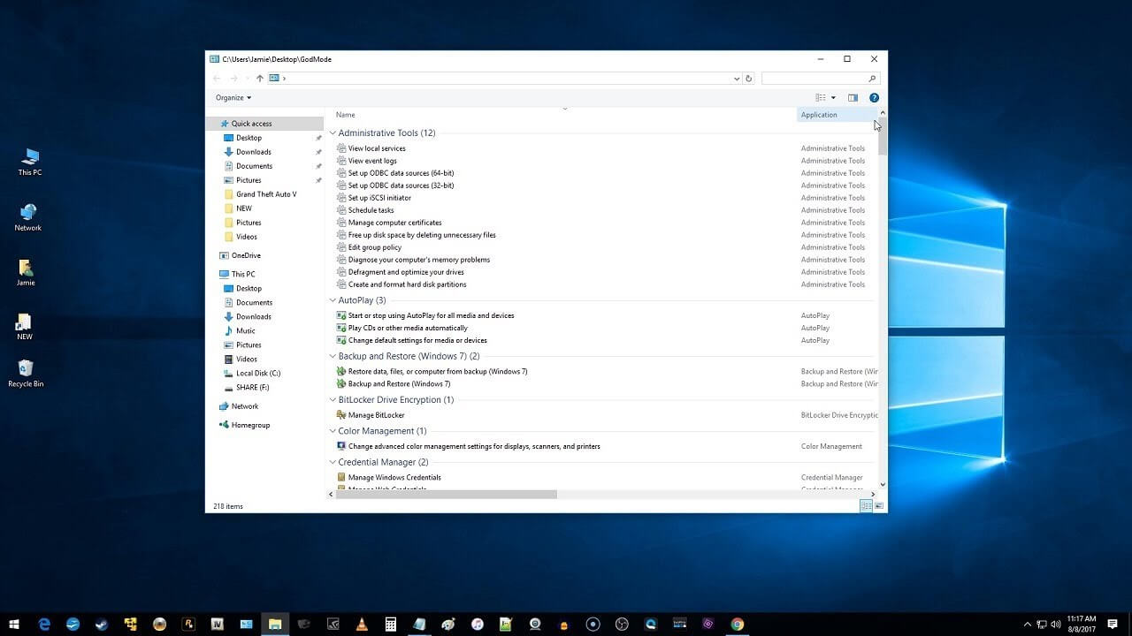Open the This PC desktop icon
1132x636 pixels.
(30, 163)
